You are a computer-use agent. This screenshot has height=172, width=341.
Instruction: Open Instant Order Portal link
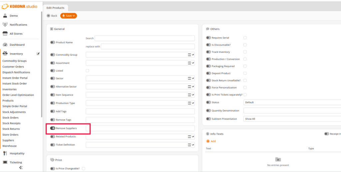[15, 78]
